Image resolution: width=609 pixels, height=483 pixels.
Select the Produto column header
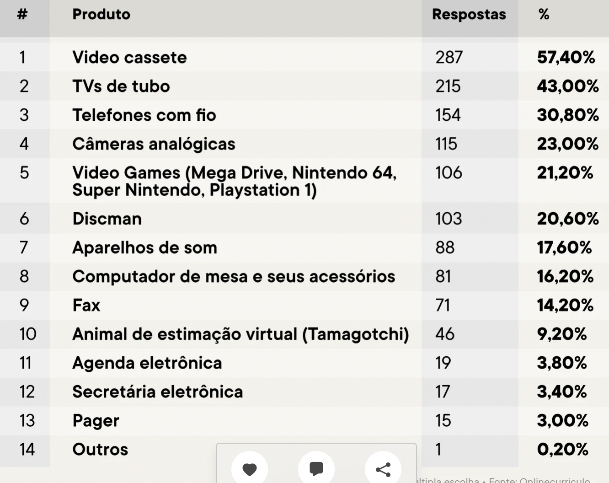point(101,15)
